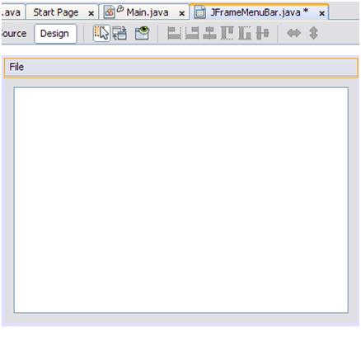Open the Preview Design eye icon

point(142,33)
